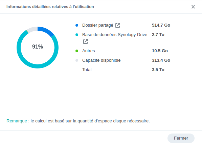
Task: Click the 514.7 Go value
Action: point(161,25)
